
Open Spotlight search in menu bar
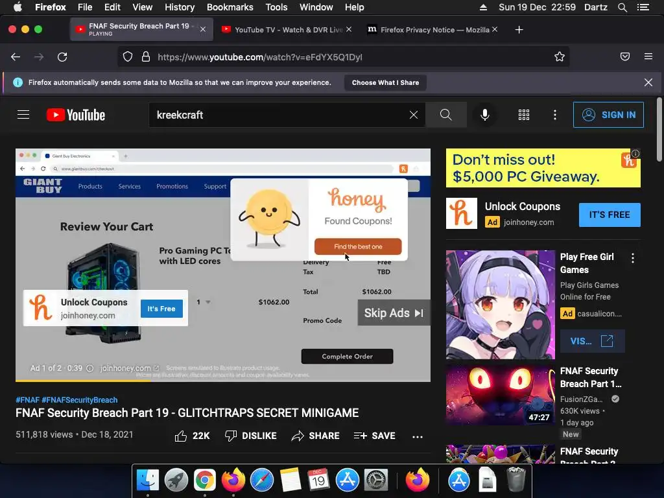[622, 7]
